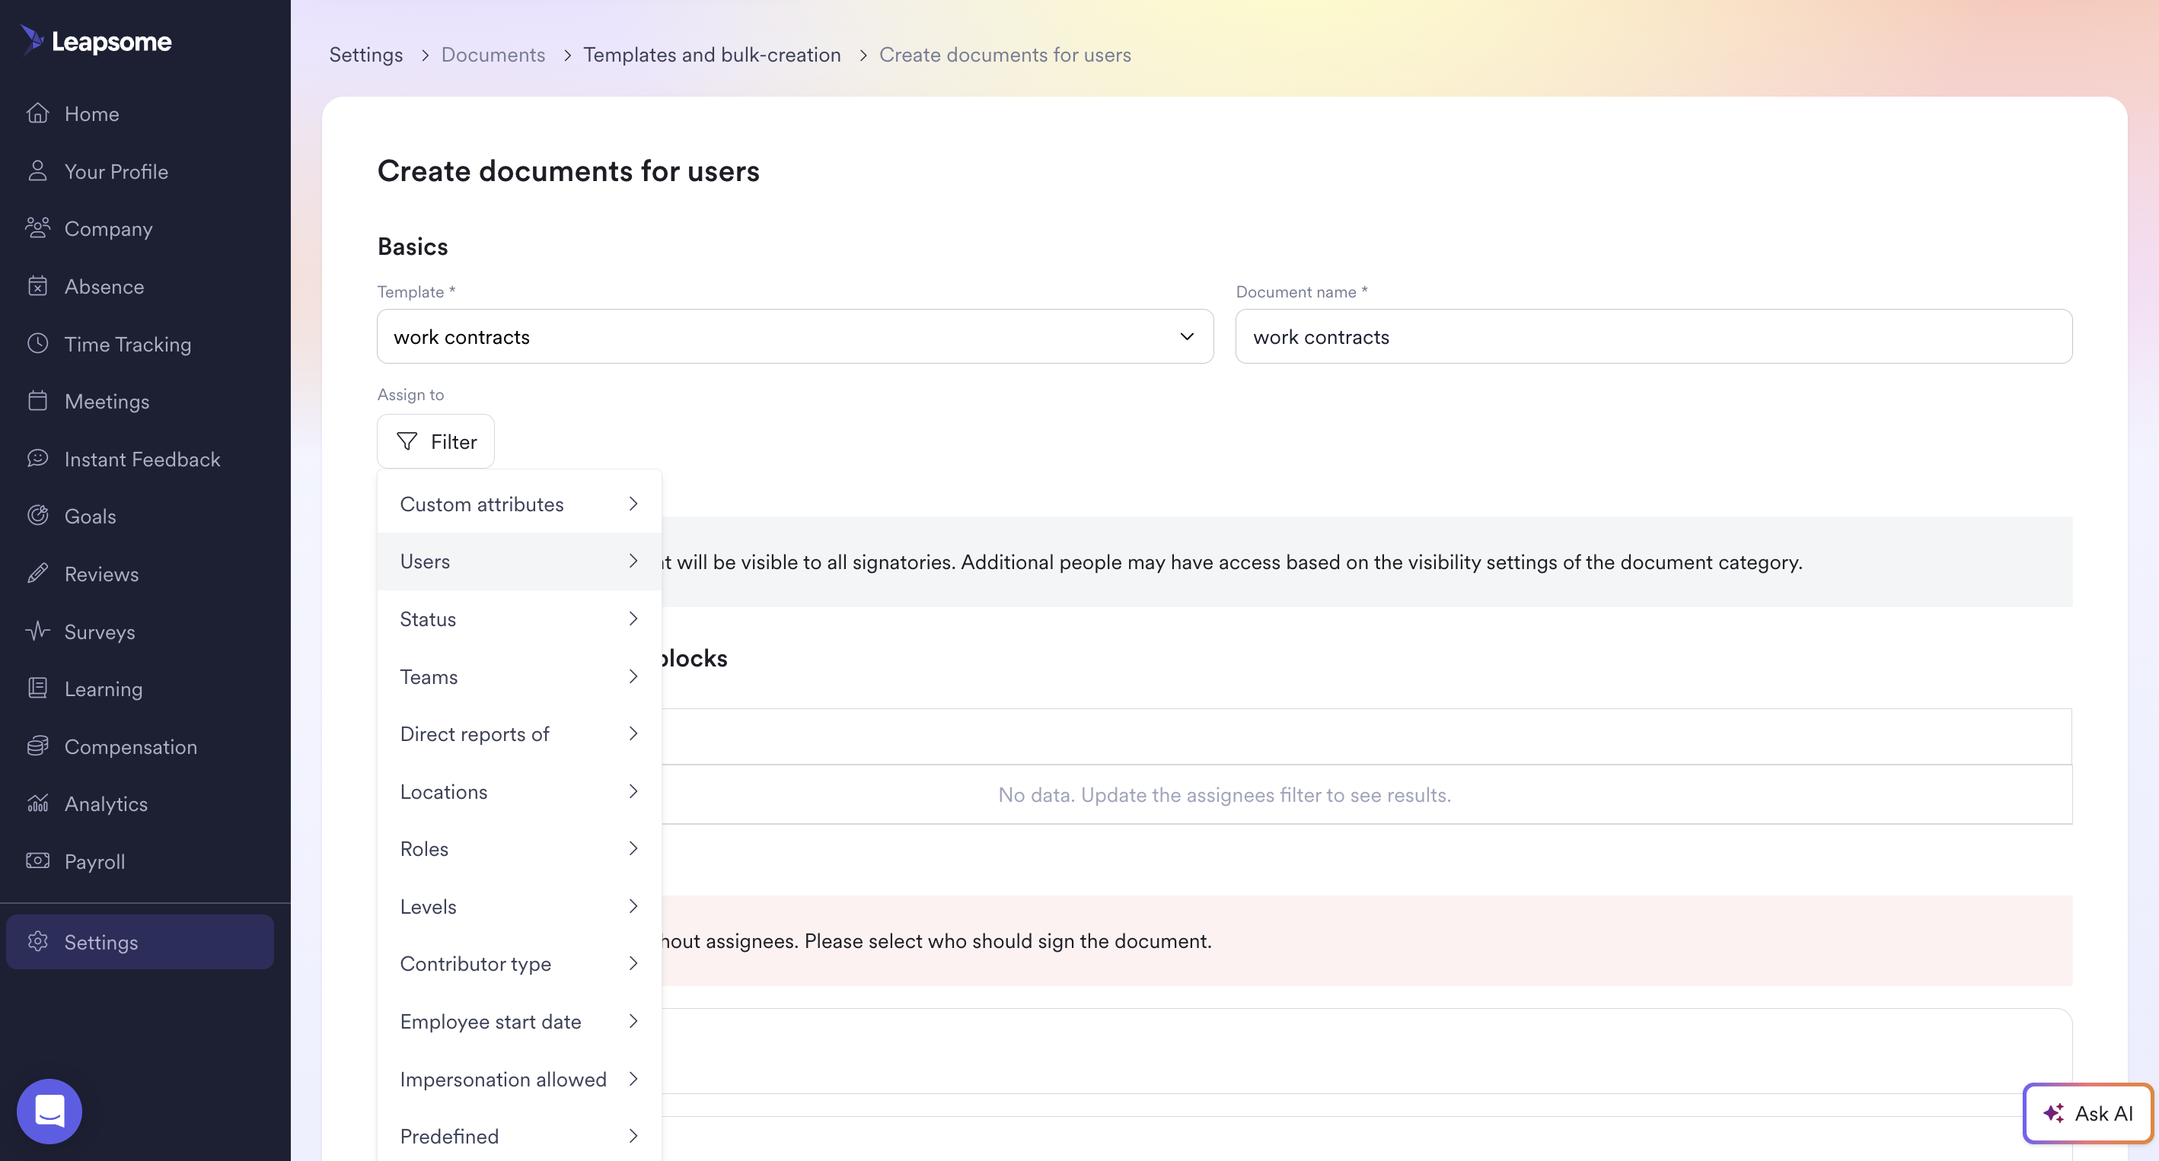Click the Ask AI sparkle icon
Image resolution: width=2159 pixels, height=1161 pixels.
coord(2052,1113)
